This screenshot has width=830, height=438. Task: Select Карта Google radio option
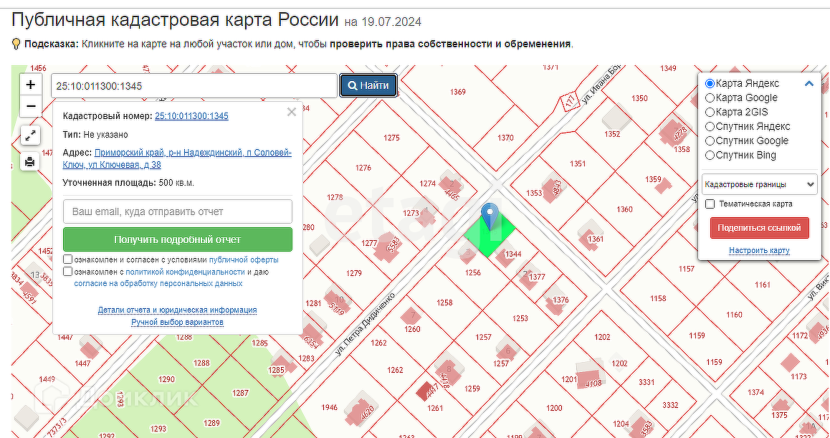[x=710, y=98]
